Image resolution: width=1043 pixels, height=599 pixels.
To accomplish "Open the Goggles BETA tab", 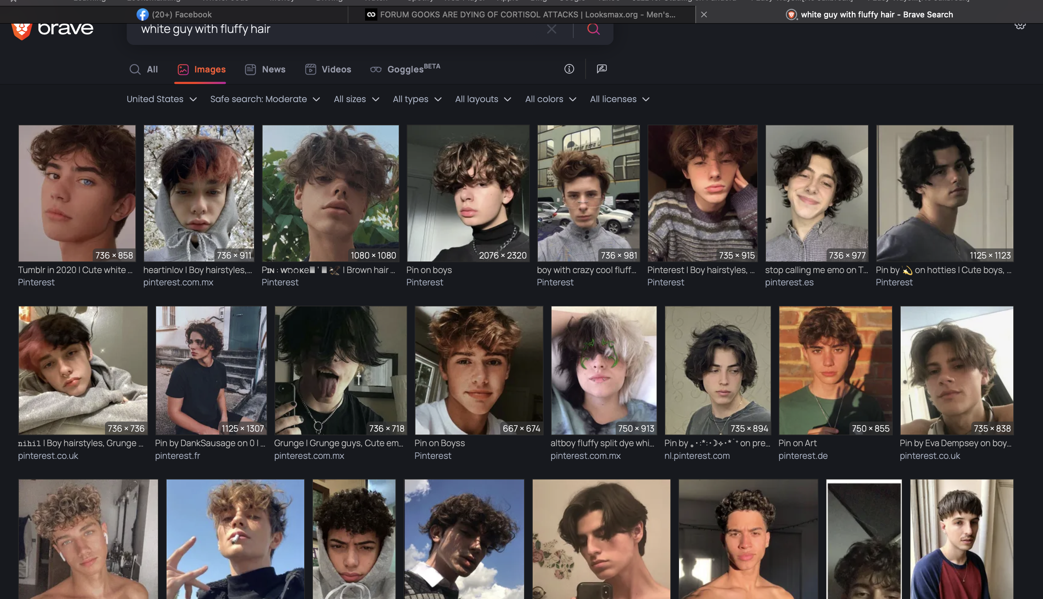I will point(405,69).
